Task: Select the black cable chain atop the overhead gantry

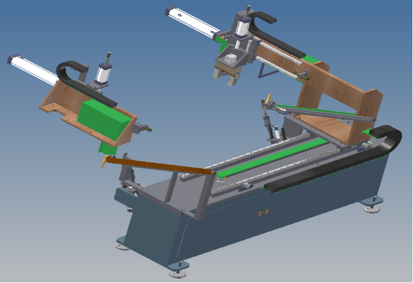Action: pyautogui.click(x=276, y=36)
